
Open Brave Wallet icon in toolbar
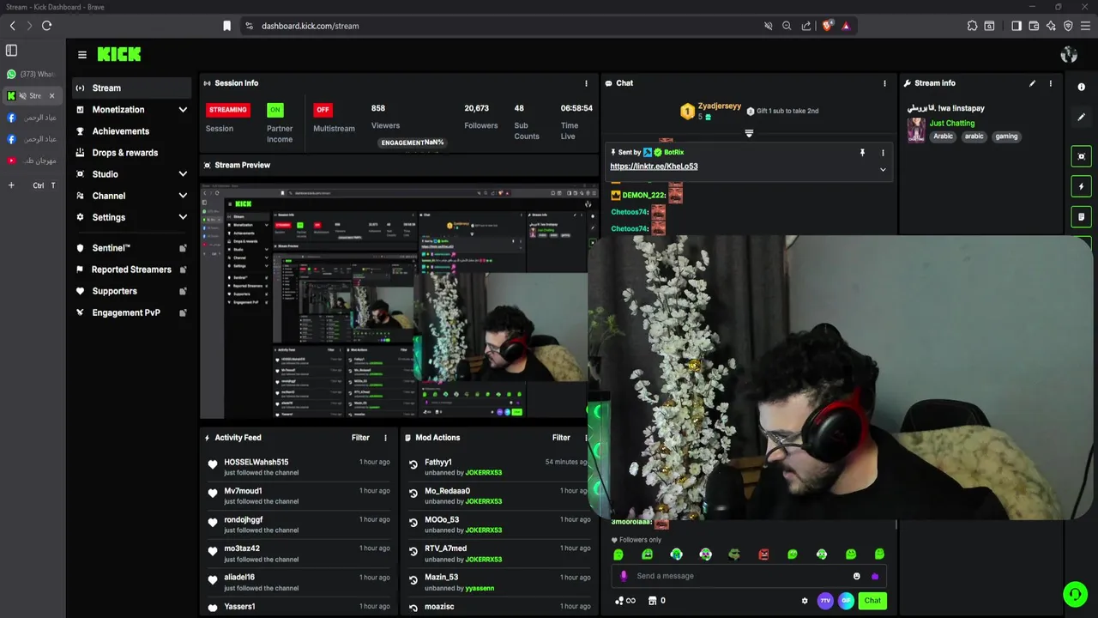(x=1034, y=26)
